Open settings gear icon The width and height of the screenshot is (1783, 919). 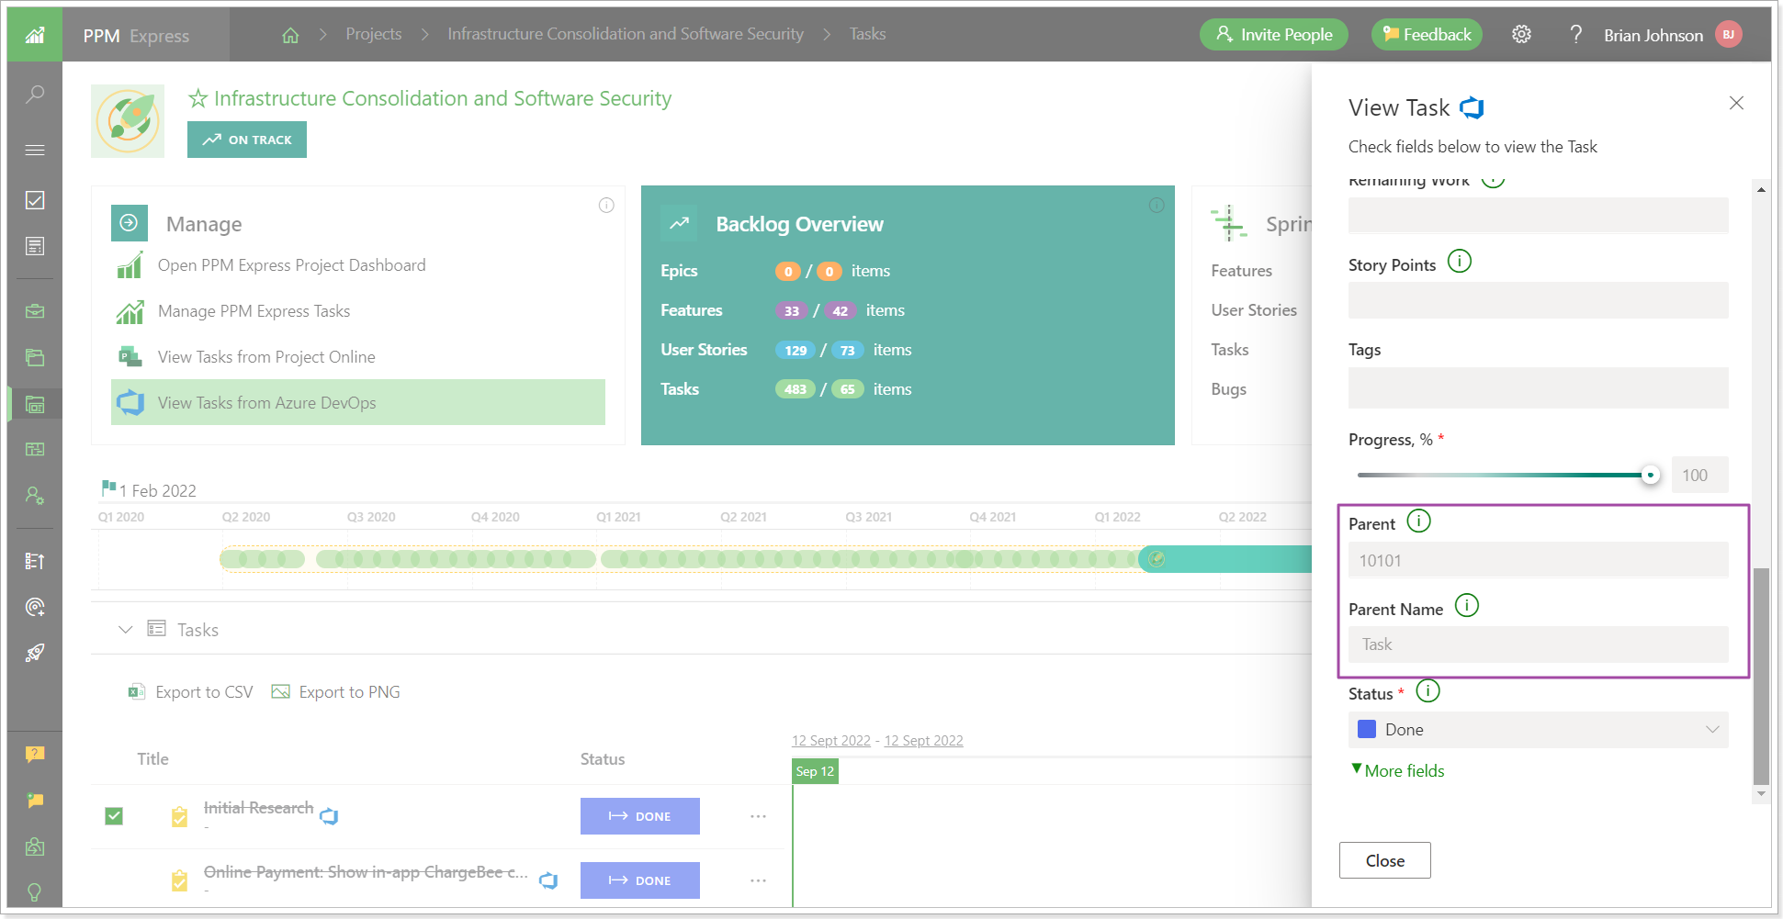(x=1521, y=34)
